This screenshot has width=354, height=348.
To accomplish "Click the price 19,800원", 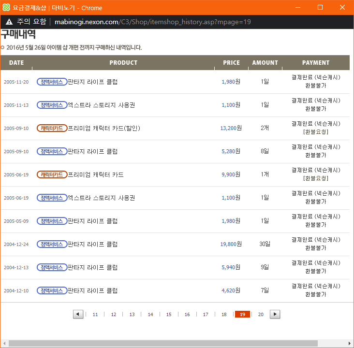I will tap(231, 244).
